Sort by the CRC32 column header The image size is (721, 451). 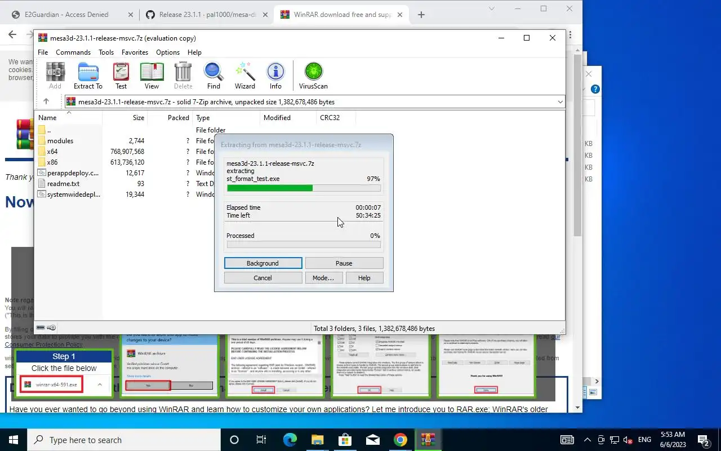(336, 118)
